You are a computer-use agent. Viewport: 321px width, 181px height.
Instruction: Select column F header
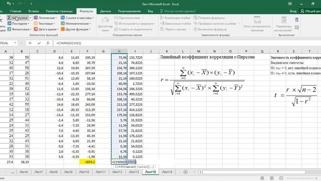[87, 51]
